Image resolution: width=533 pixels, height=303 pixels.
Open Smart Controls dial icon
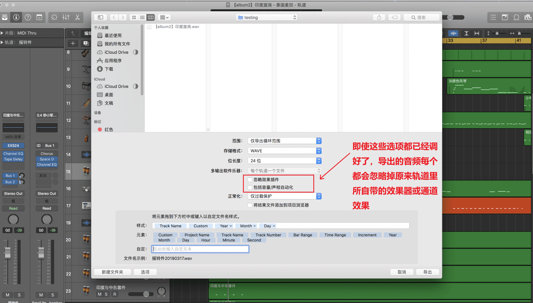[x=54, y=17]
